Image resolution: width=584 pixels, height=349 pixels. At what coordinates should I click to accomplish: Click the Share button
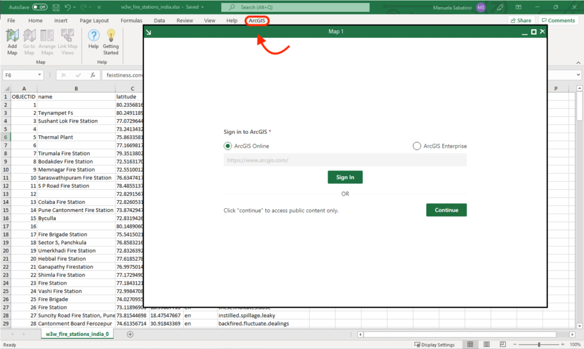point(521,21)
